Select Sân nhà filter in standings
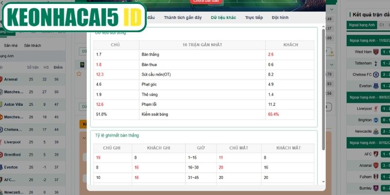 (x=11, y=45)
